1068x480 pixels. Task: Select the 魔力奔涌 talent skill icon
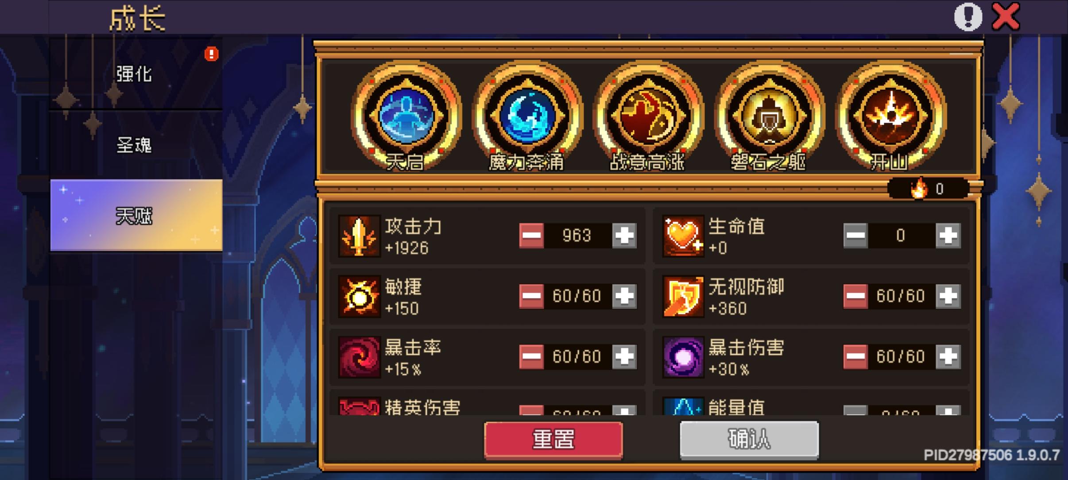(x=527, y=116)
